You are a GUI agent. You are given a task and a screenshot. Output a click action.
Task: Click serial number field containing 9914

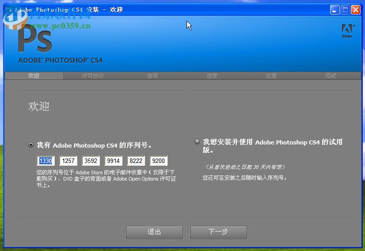(113, 161)
